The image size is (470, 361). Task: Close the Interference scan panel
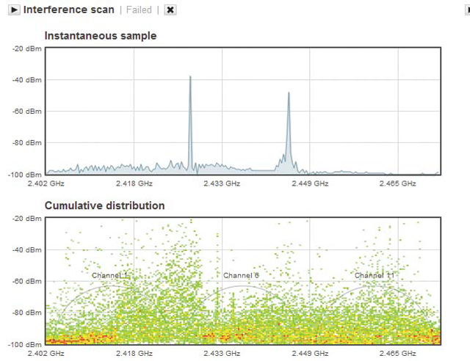click(x=170, y=10)
